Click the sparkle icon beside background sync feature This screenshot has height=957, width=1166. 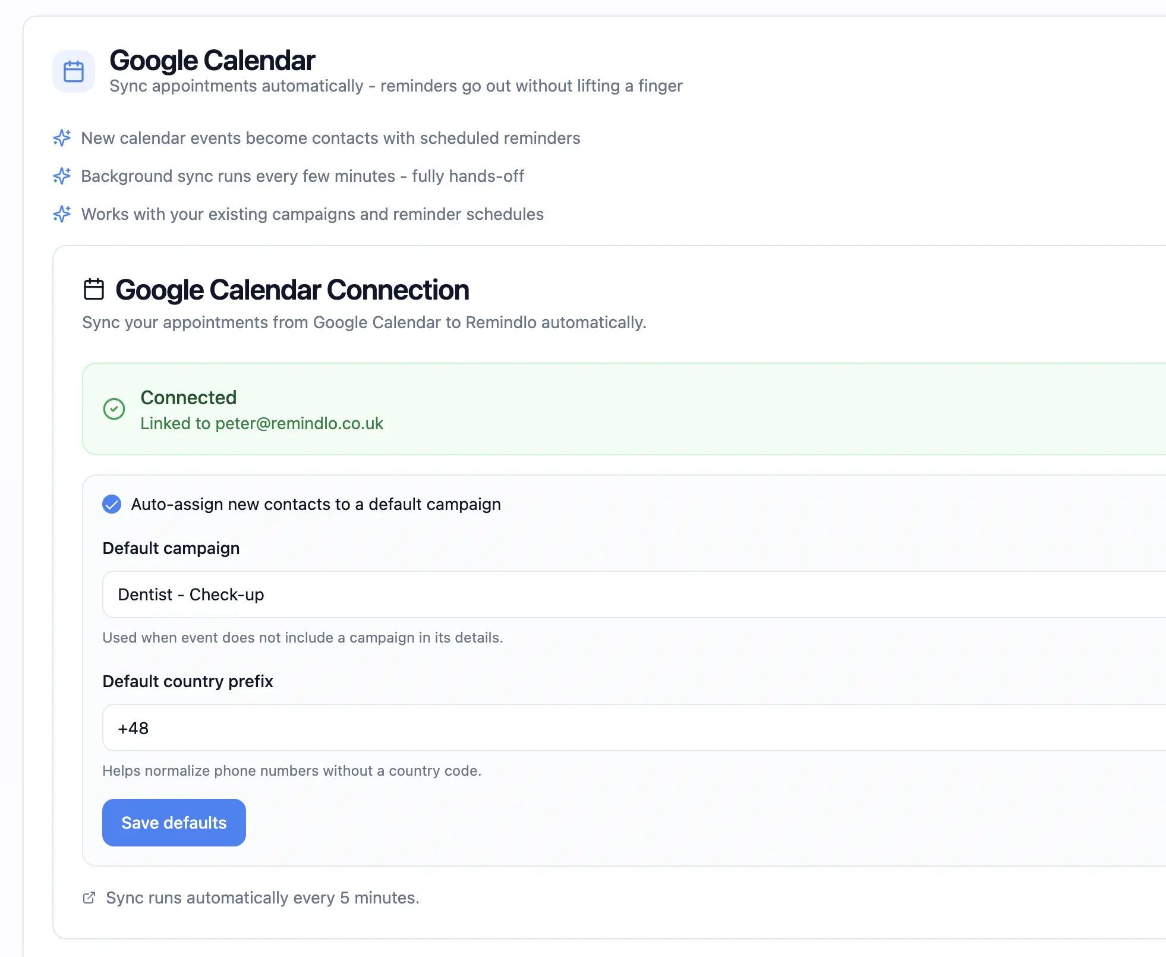pyautogui.click(x=62, y=176)
